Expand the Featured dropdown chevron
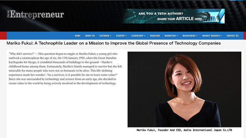The width and height of the screenshot is (246, 138). tap(110, 36)
